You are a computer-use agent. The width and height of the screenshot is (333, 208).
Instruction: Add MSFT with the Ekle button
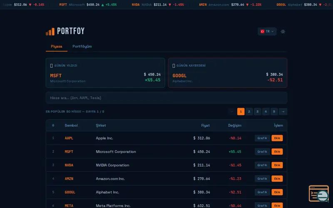click(x=277, y=151)
